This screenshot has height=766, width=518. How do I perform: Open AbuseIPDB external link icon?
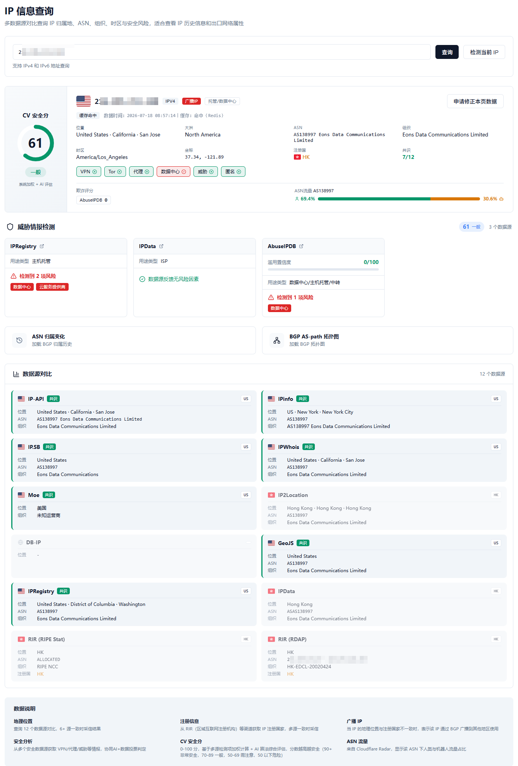301,246
